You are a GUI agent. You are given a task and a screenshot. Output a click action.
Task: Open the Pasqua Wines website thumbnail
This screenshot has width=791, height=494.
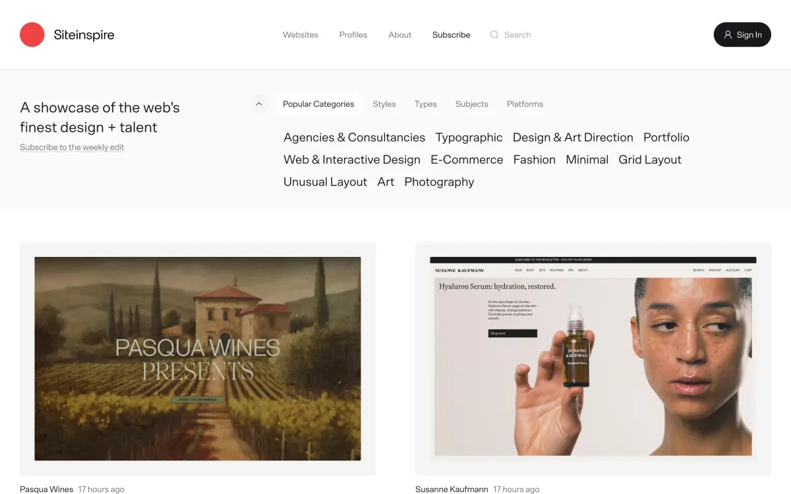pos(198,359)
